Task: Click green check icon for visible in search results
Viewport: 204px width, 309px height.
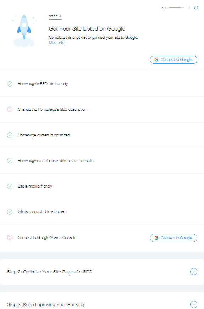Action: (x=10, y=161)
